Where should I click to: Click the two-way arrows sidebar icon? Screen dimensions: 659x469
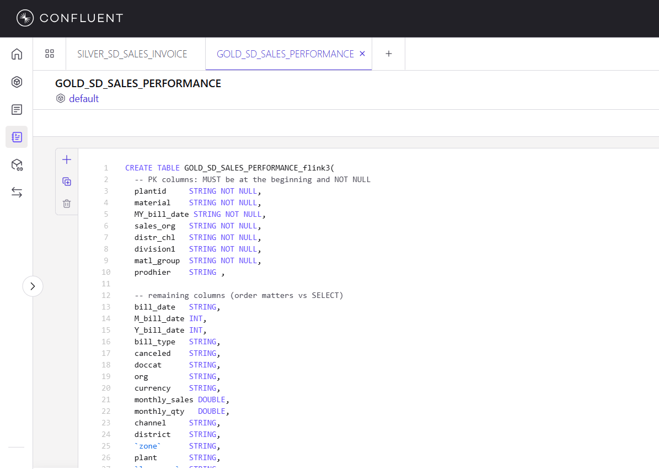click(17, 192)
